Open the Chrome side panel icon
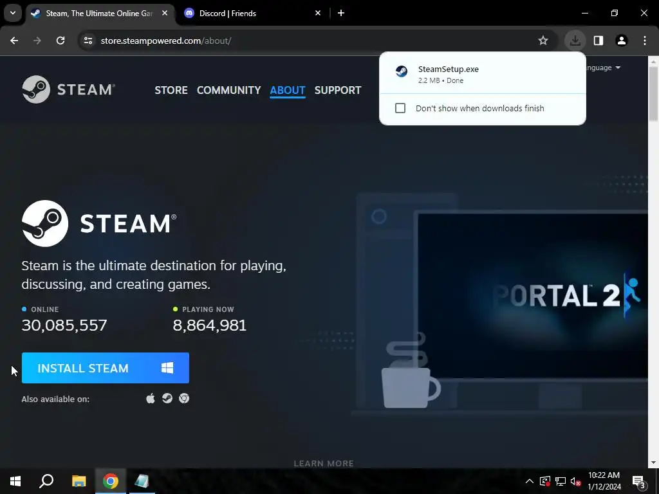659x494 pixels. [x=599, y=41]
